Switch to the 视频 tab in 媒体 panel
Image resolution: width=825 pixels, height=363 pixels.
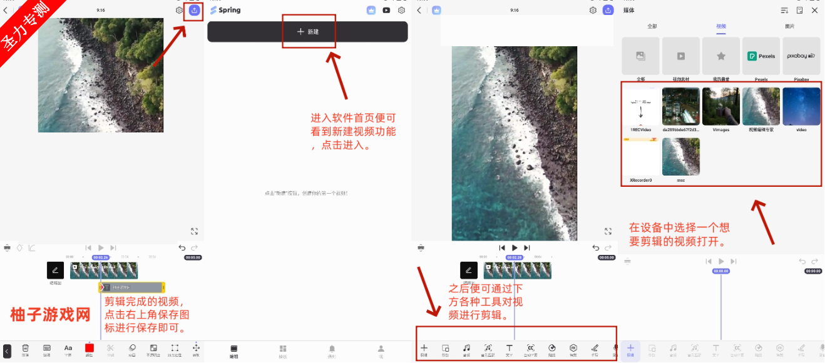tap(721, 26)
